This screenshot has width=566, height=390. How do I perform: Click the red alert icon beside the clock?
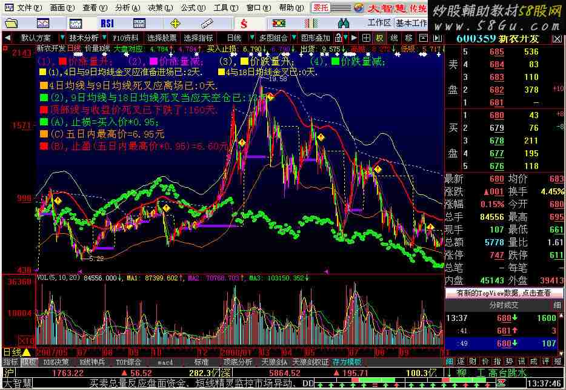(x=501, y=383)
